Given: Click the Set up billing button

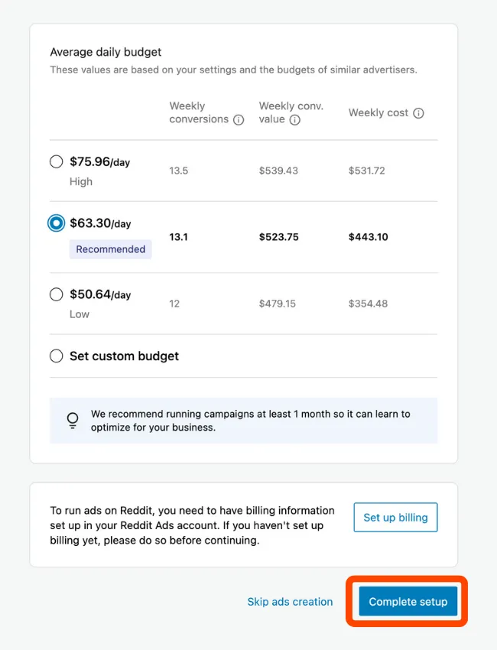Looking at the screenshot, I should (x=395, y=517).
